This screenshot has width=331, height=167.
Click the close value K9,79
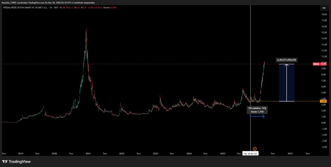[84, 7]
